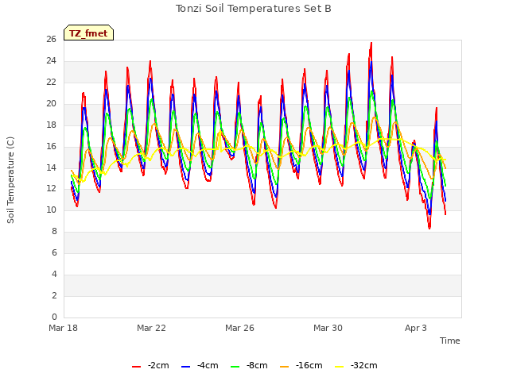
Task: Click the blue -4cm legend swatch
Action: pyautogui.click(x=185, y=367)
